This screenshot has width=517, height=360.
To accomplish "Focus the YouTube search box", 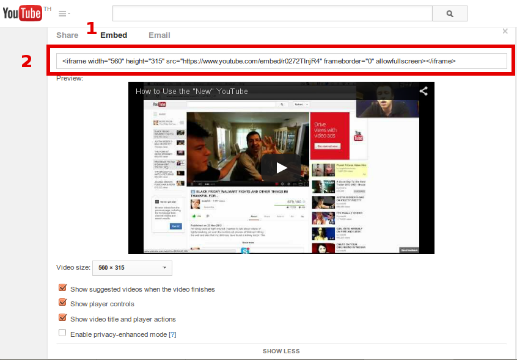I will click(273, 13).
